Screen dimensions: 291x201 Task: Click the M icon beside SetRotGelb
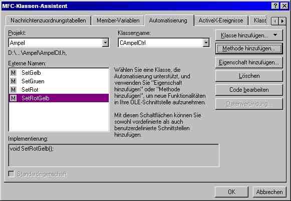click(x=13, y=98)
